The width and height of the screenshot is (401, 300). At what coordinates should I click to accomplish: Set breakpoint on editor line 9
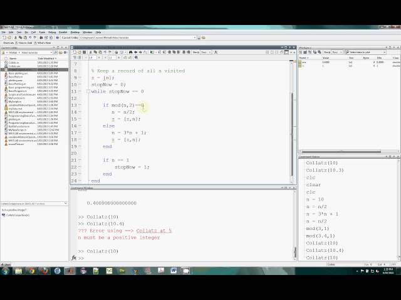(x=80, y=77)
